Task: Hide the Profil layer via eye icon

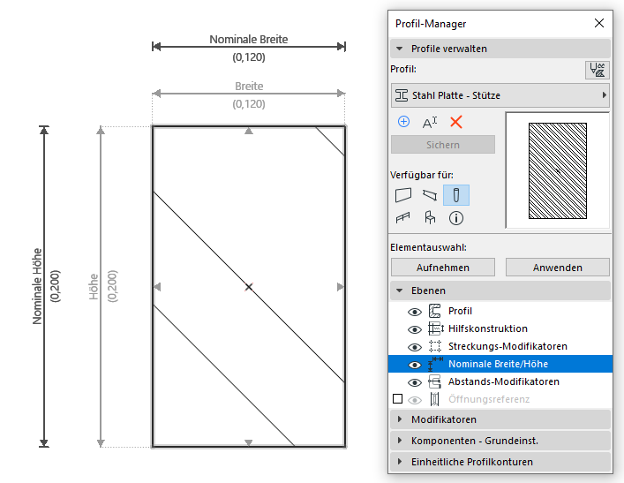Action: click(x=415, y=312)
